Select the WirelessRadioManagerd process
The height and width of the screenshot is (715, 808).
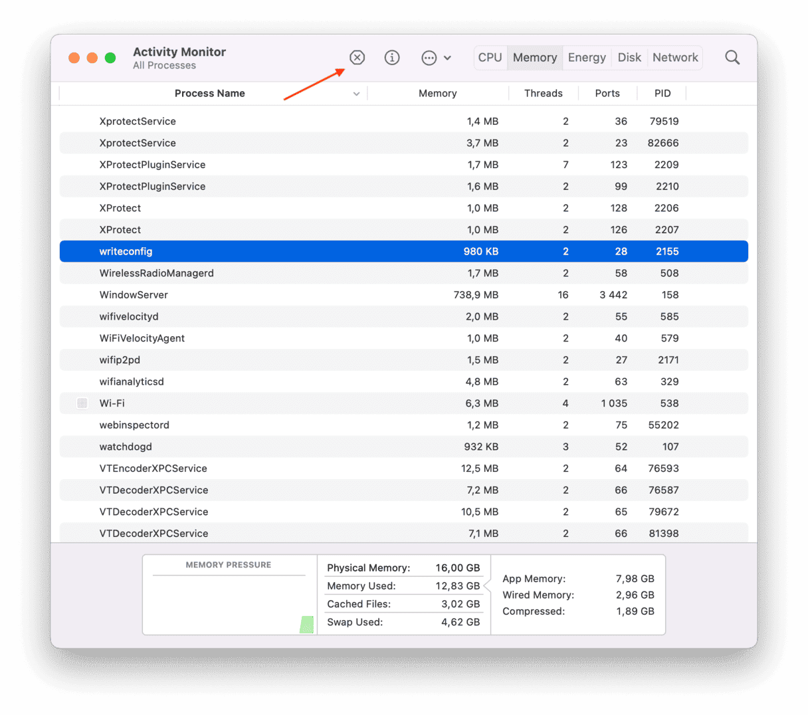tap(404, 273)
